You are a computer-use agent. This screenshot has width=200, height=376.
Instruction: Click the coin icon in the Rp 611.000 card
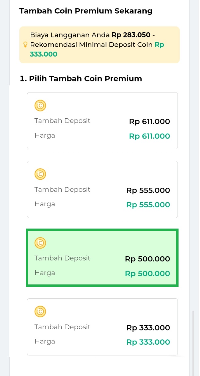click(x=40, y=106)
